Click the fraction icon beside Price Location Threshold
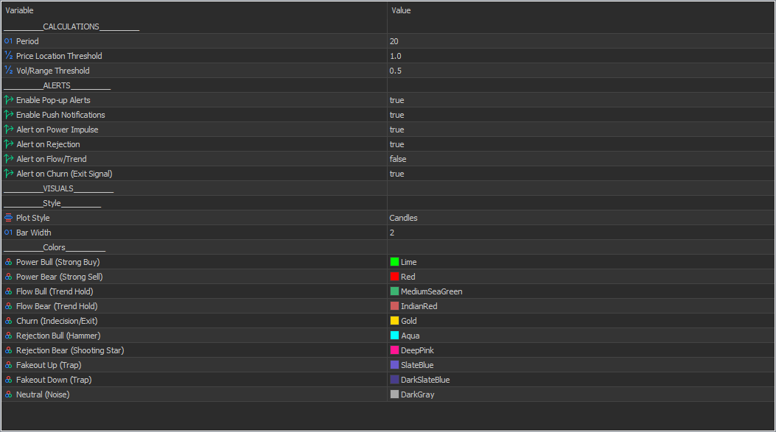Screen dimensions: 776x432 8,56
